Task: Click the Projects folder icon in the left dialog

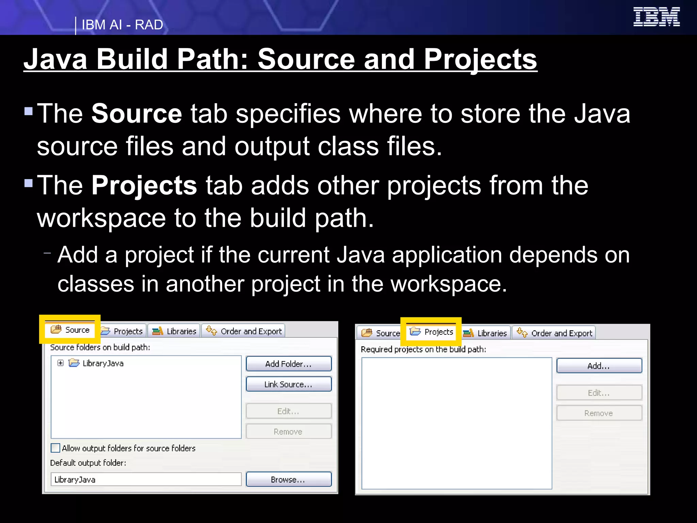Action: (x=106, y=331)
